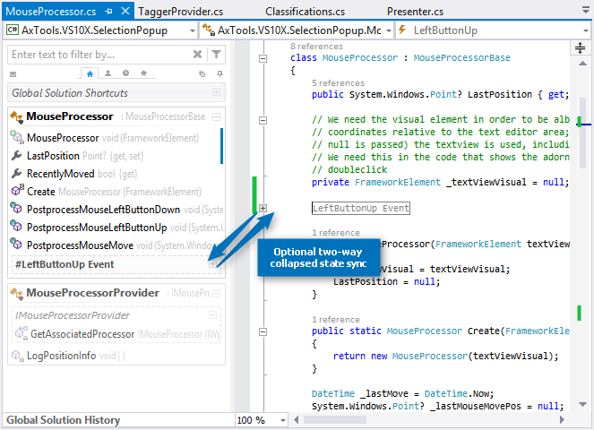The image size is (594, 430).
Task: Collapse the Create method code block
Action: (x=263, y=331)
